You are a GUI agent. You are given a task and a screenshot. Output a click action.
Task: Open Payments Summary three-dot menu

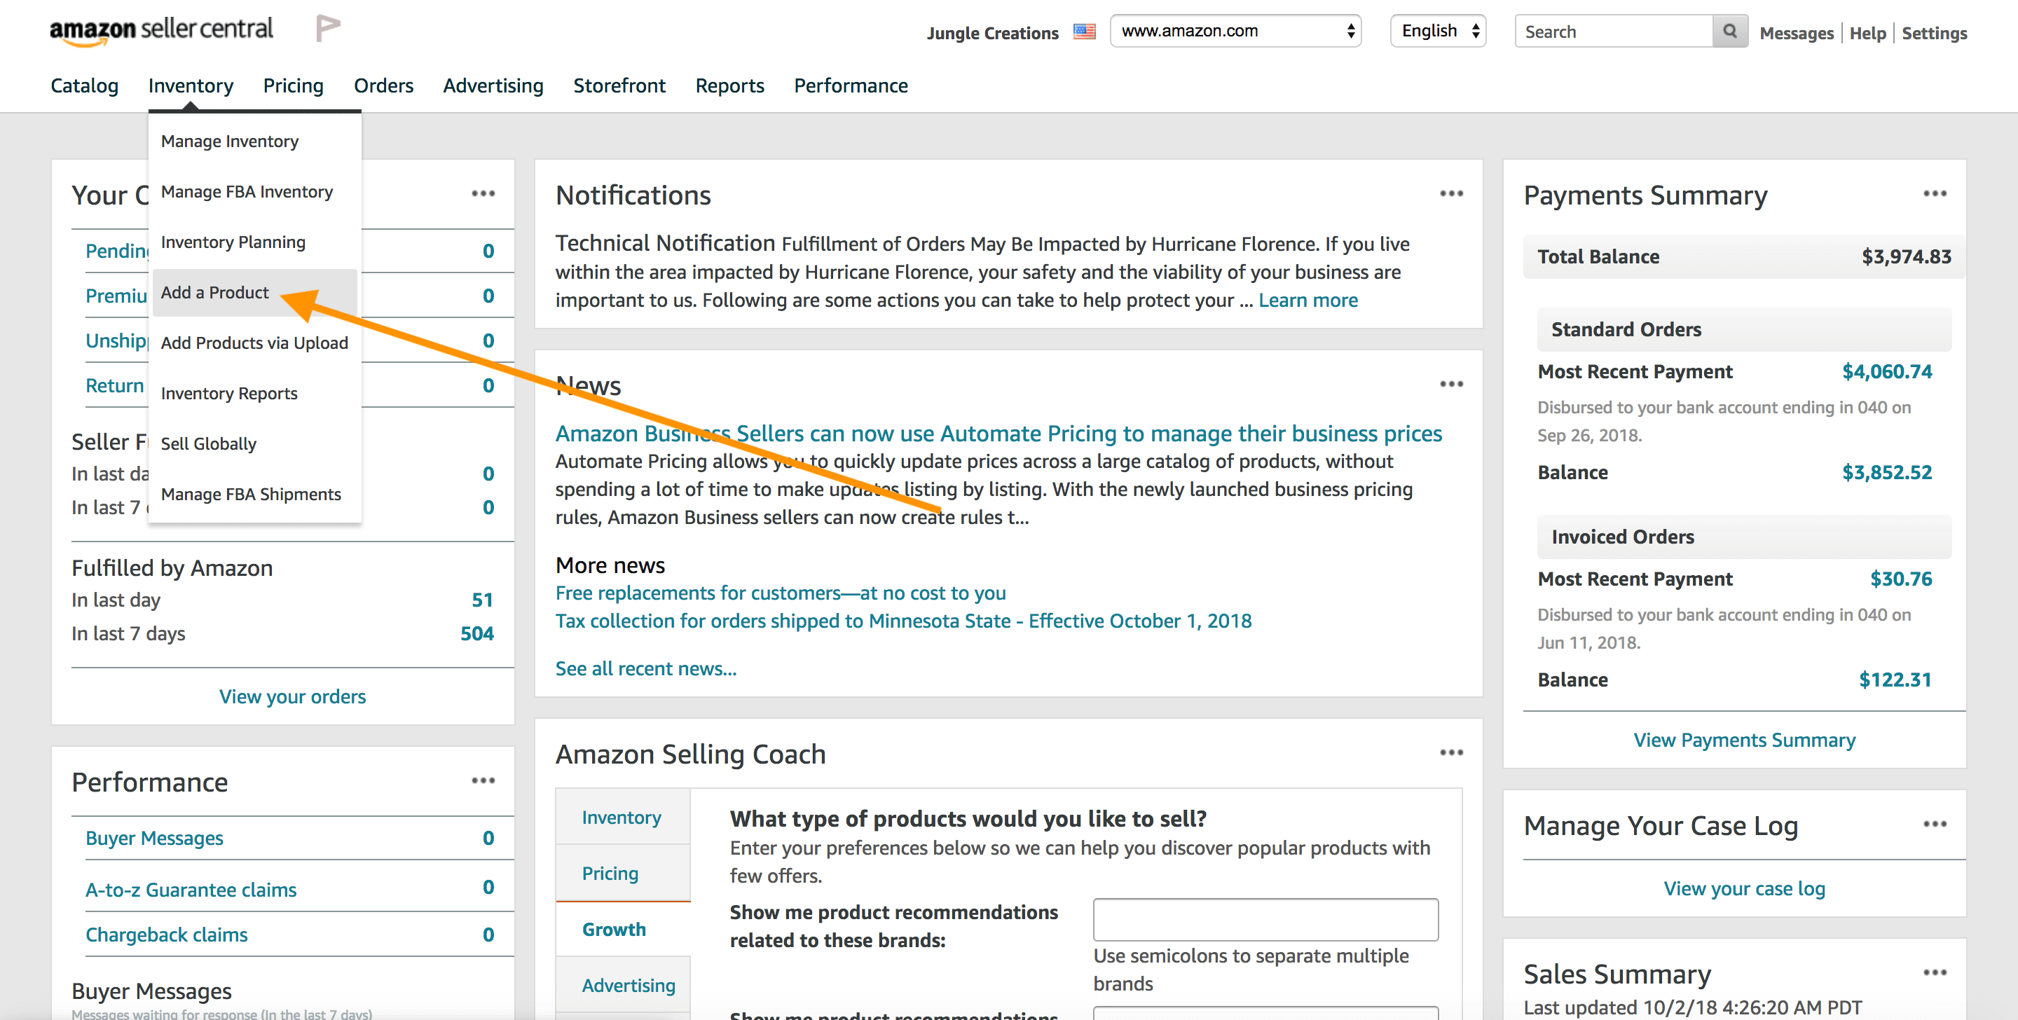1934,193
